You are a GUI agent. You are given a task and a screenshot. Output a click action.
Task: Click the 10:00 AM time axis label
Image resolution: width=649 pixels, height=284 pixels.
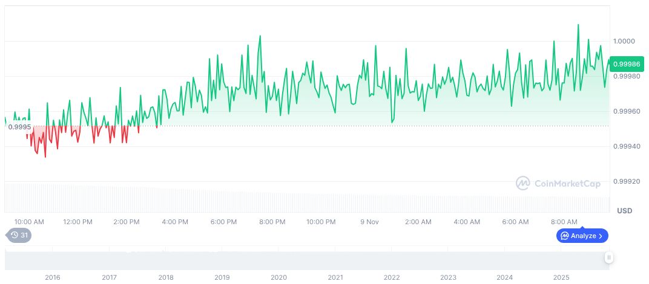click(29, 222)
